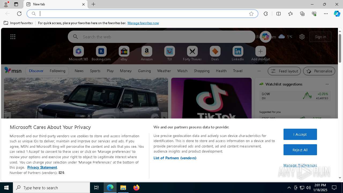The width and height of the screenshot is (343, 193).
Task: Click Reject All on privacy banner
Action: point(300,150)
